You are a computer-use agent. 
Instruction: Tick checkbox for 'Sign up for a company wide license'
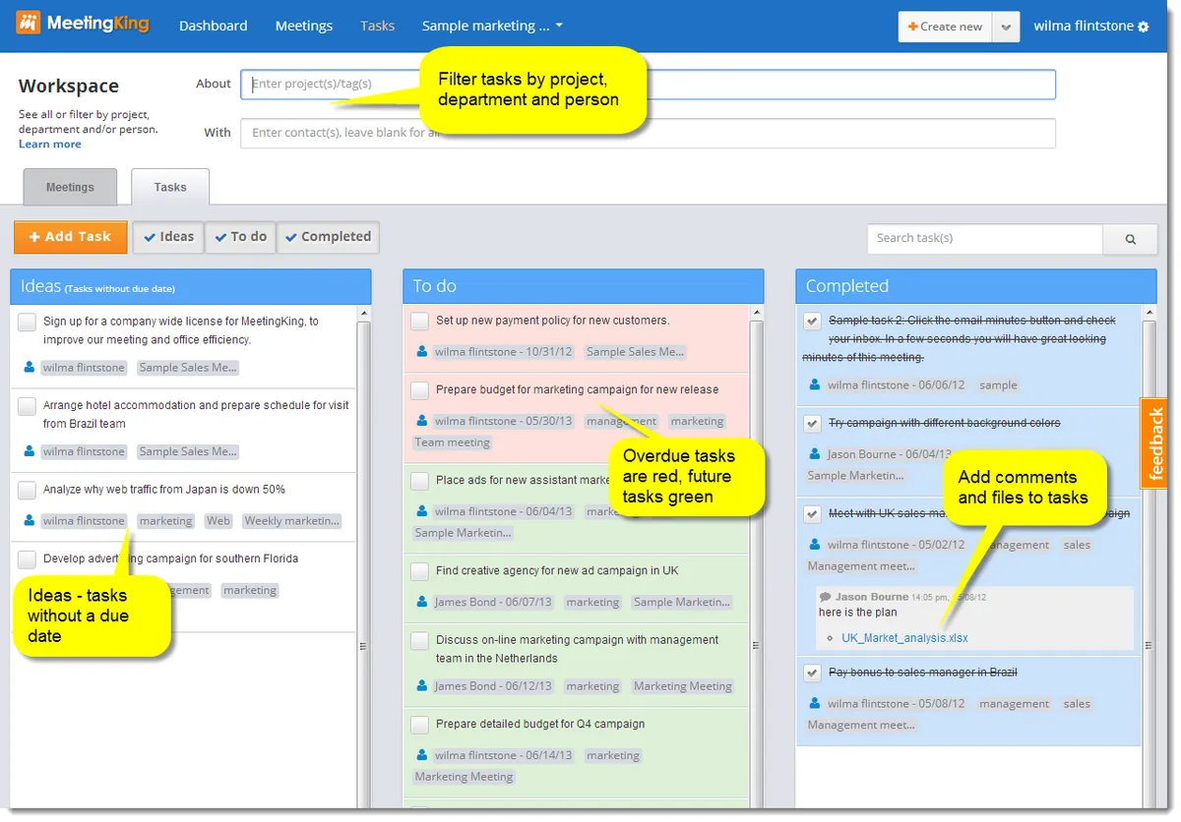[x=27, y=322]
